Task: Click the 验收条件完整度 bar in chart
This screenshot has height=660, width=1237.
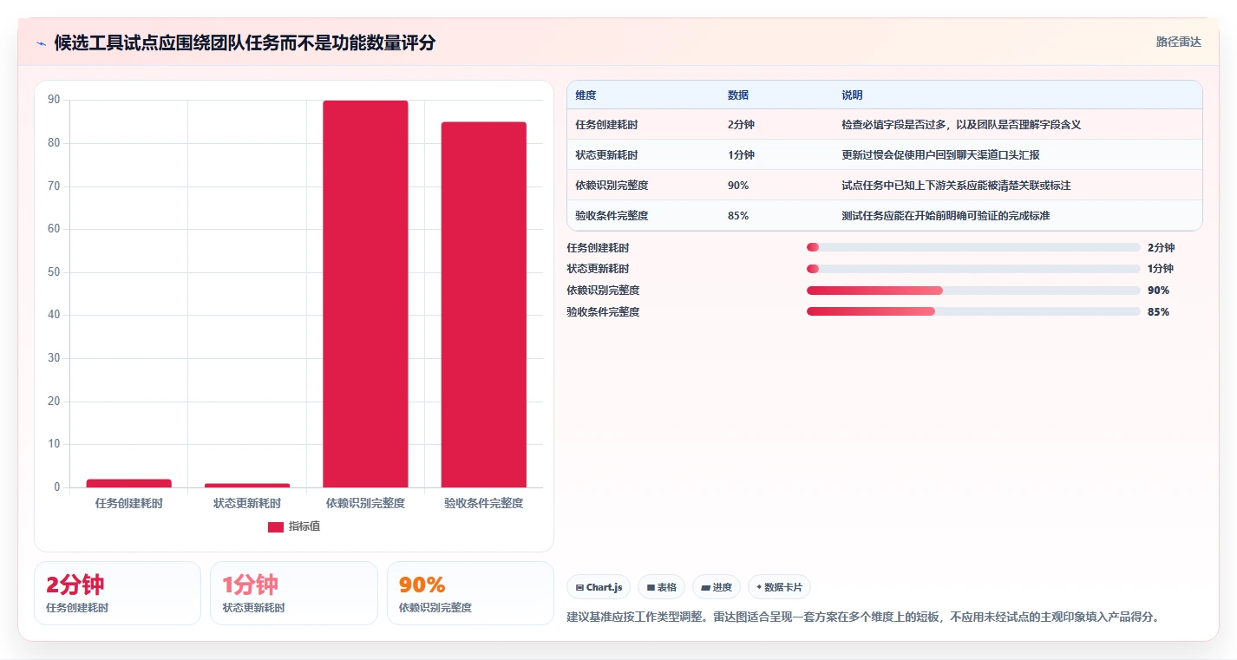Action: pyautogui.click(x=483, y=304)
